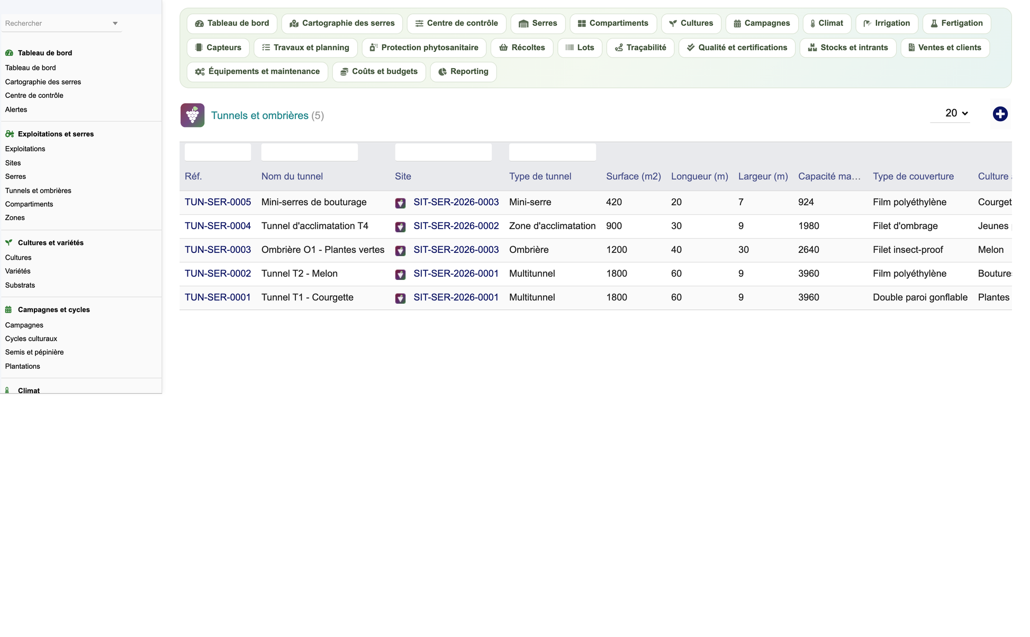Click the site icon in TUN-SER-0005 row
The width and height of the screenshot is (1030, 637).
point(400,203)
